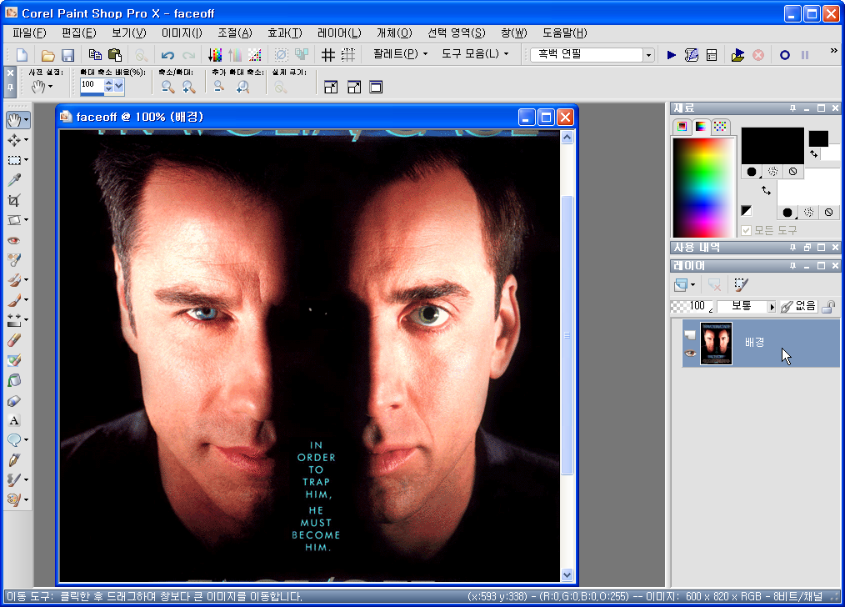This screenshot has width=845, height=607.
Task: Select the Makeover tool
Action: (14, 260)
